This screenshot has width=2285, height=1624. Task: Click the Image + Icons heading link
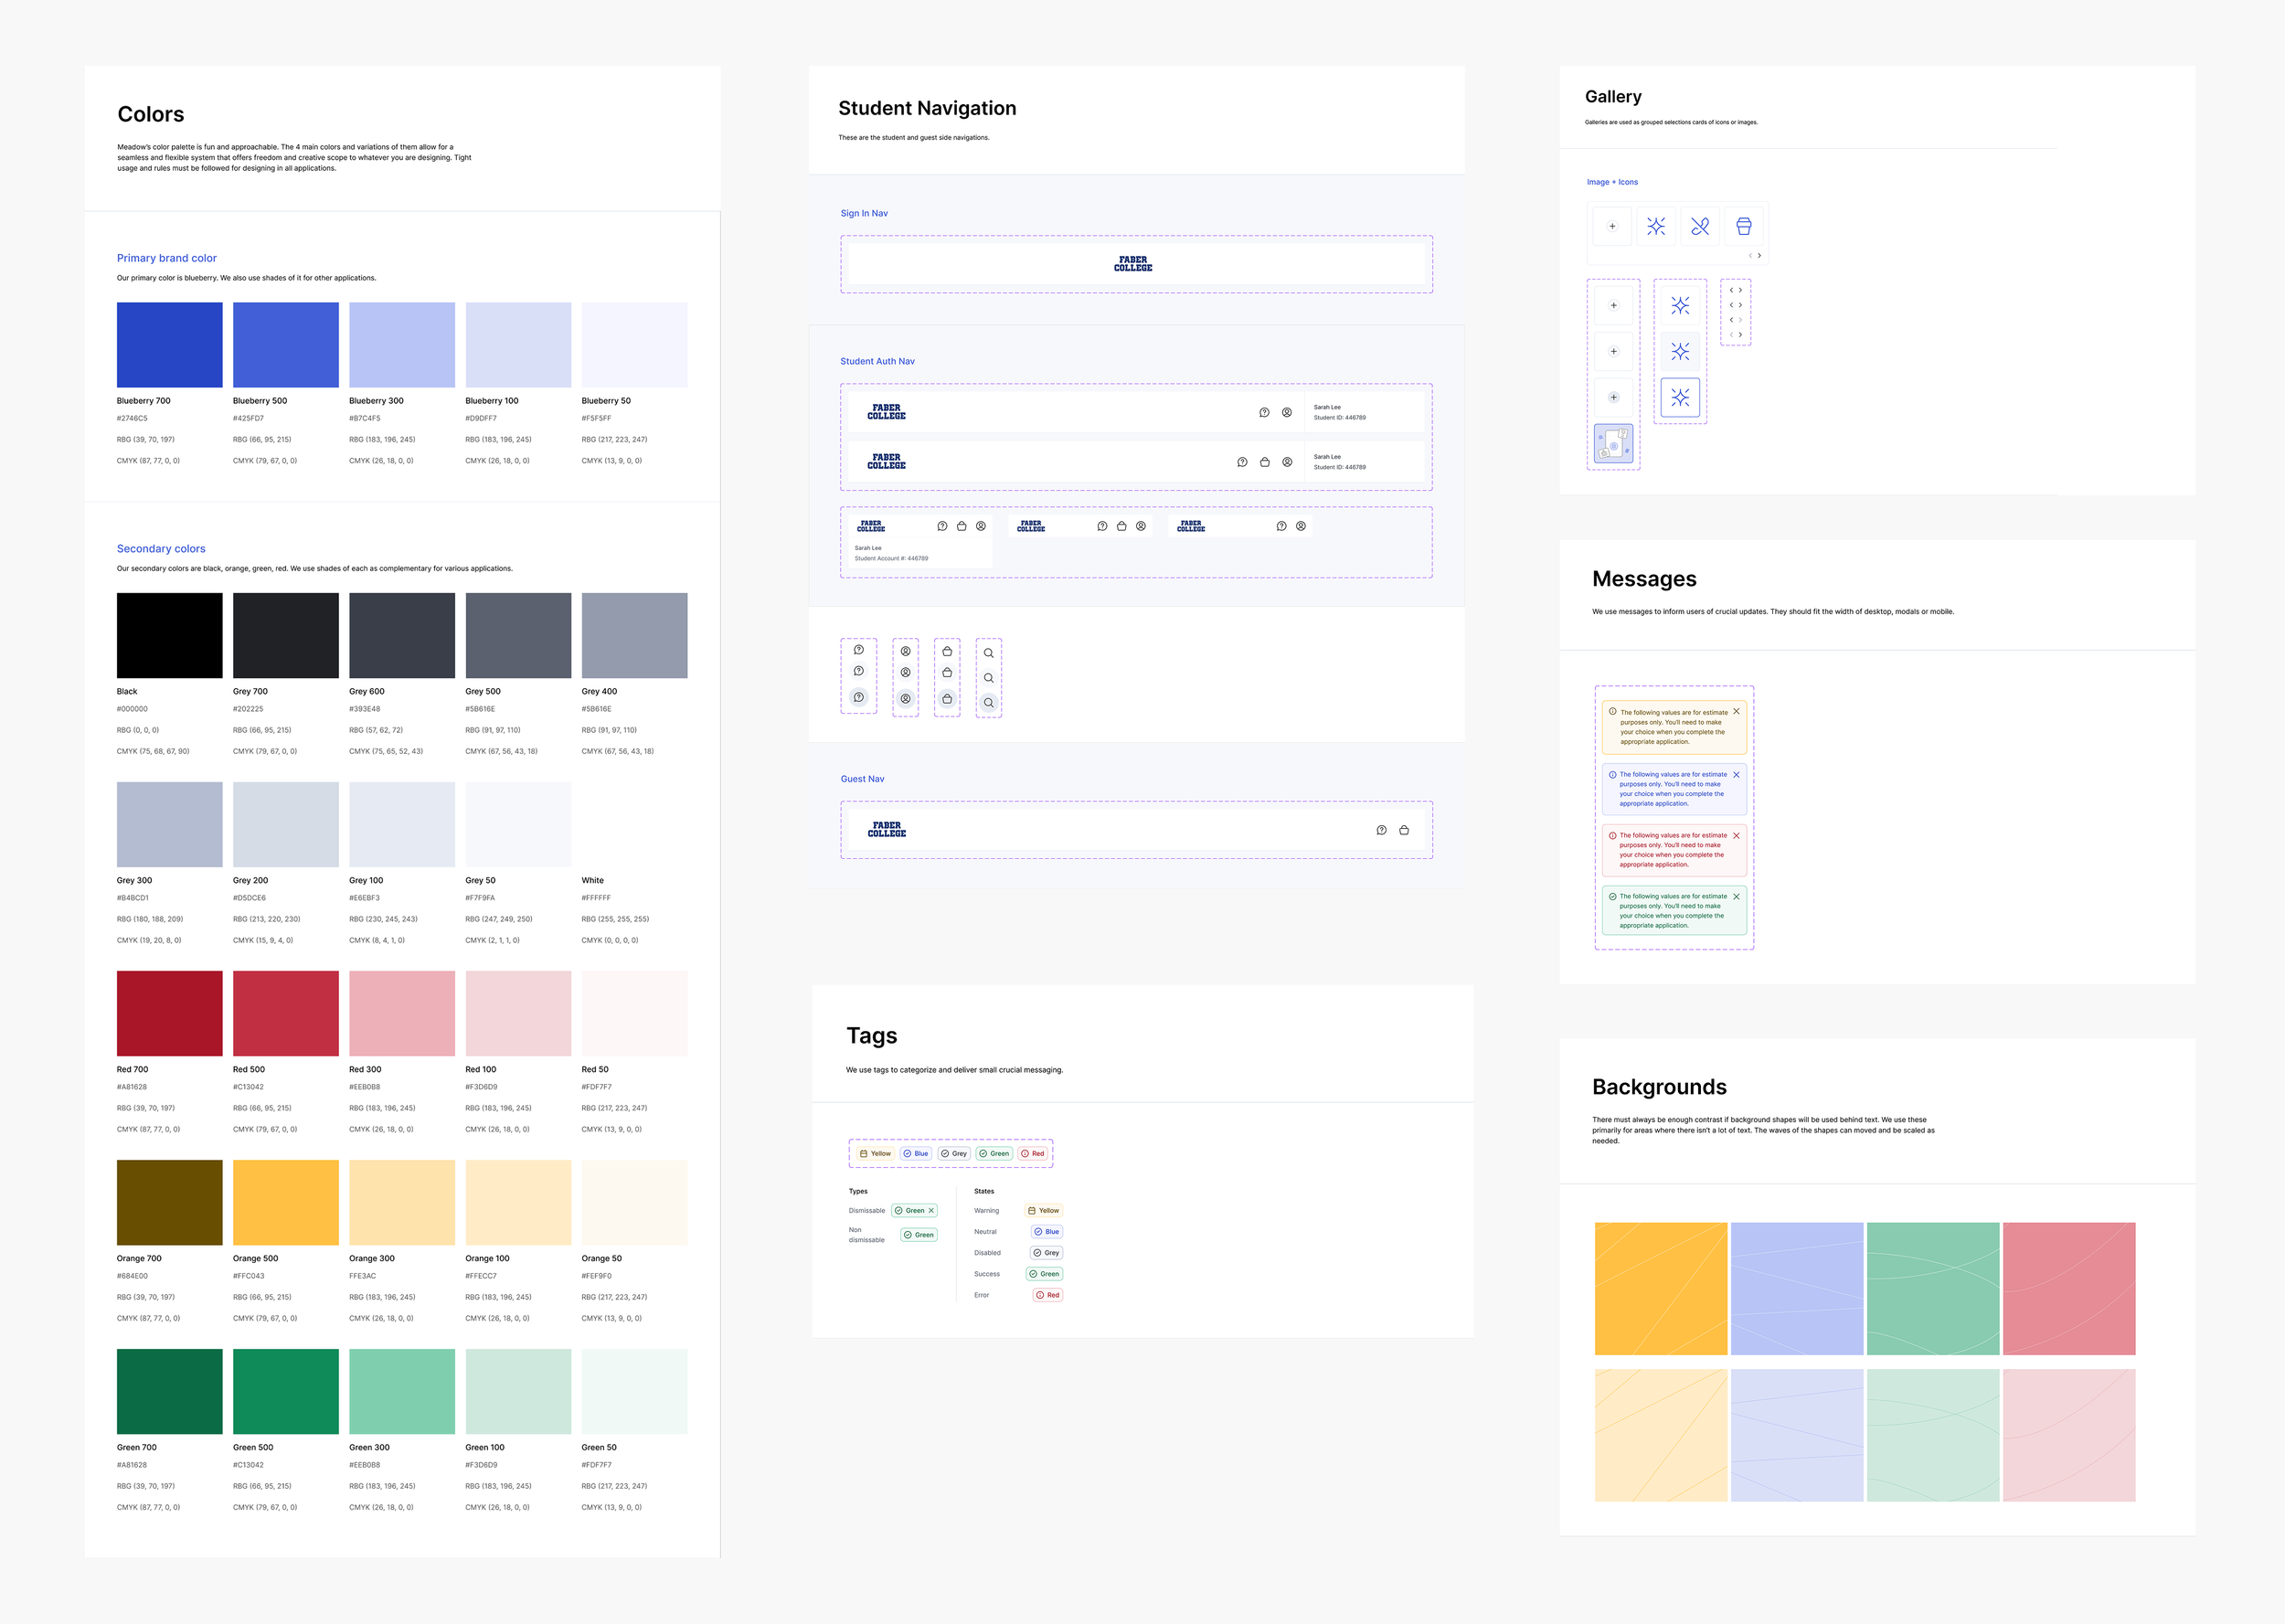pos(1612,182)
